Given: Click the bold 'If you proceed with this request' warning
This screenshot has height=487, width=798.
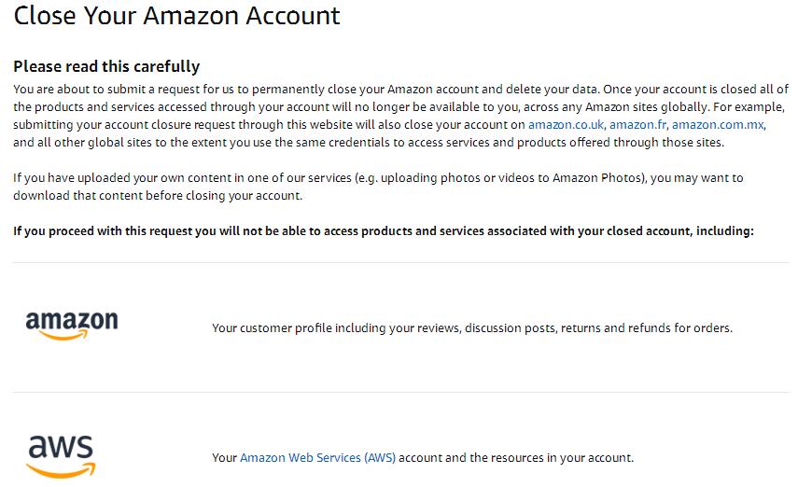Looking at the screenshot, I should 383,230.
